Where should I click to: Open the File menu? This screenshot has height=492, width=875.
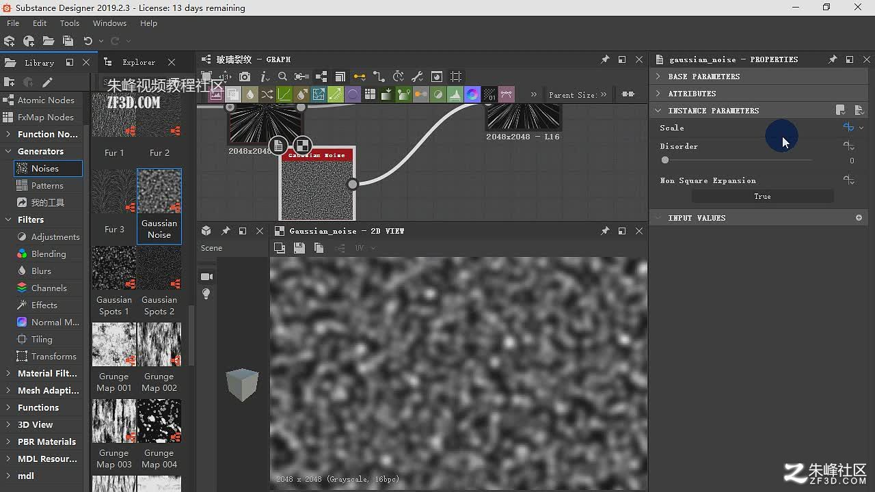pyautogui.click(x=13, y=23)
